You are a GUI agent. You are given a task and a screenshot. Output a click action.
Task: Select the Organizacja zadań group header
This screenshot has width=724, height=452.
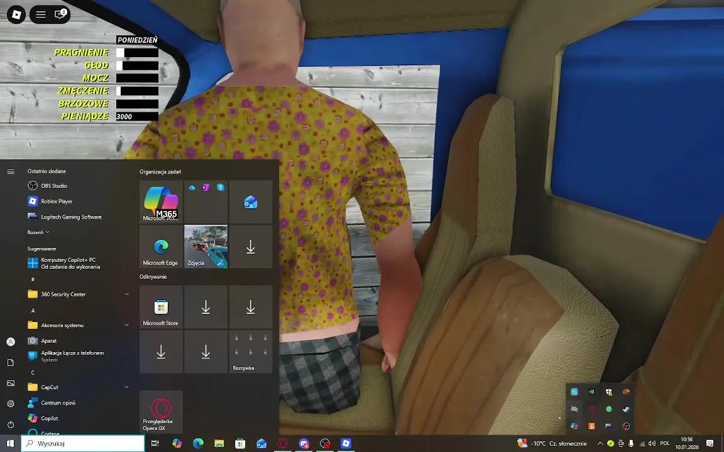[160, 171]
